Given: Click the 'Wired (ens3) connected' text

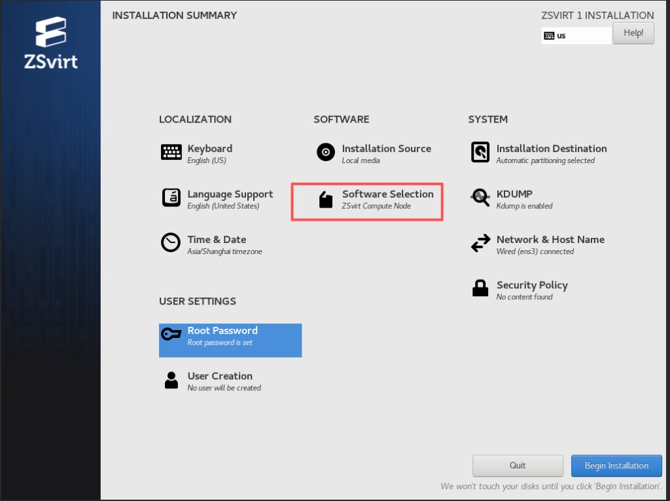Looking at the screenshot, I should point(535,251).
